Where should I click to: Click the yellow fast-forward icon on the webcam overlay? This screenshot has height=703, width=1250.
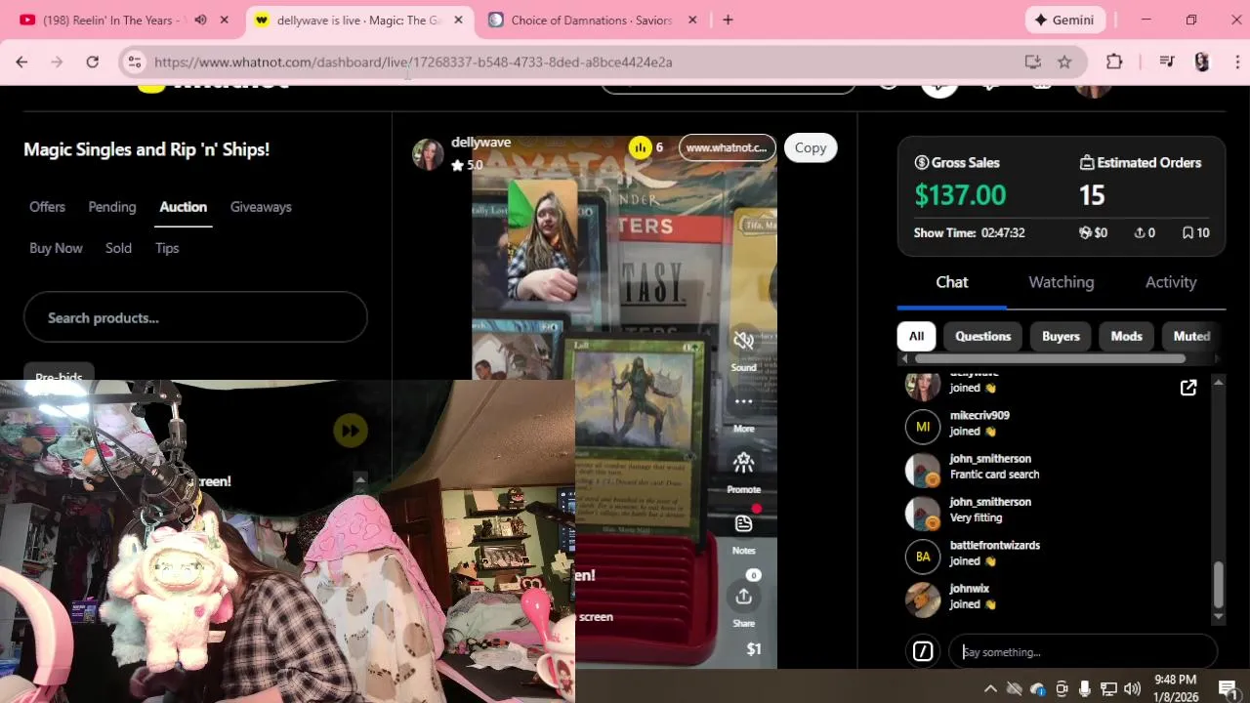pos(351,431)
